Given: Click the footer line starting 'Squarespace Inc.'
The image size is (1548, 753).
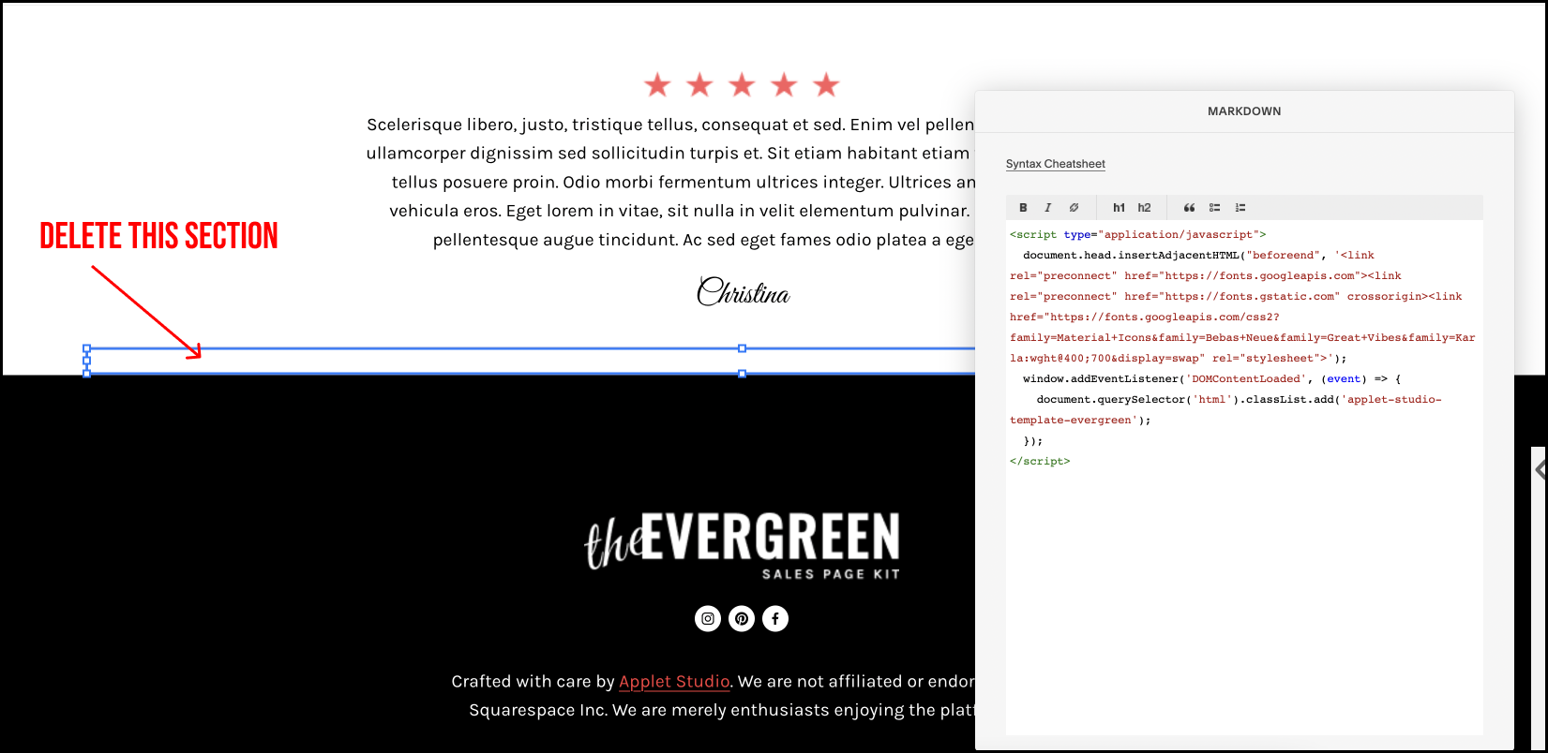Looking at the screenshot, I should pos(722,710).
